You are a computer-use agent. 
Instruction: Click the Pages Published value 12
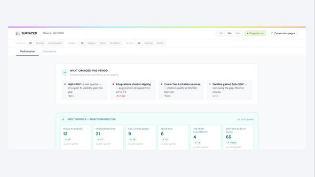click(65, 134)
